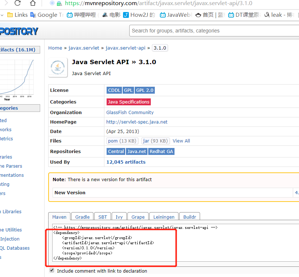299x277 pixels.
Task: Click the Home breadcrumb link
Action: click(x=55, y=48)
